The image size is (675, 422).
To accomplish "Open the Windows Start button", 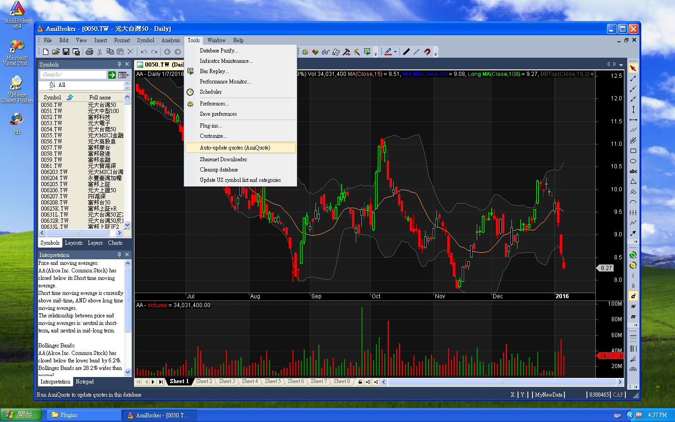I will 22,415.
